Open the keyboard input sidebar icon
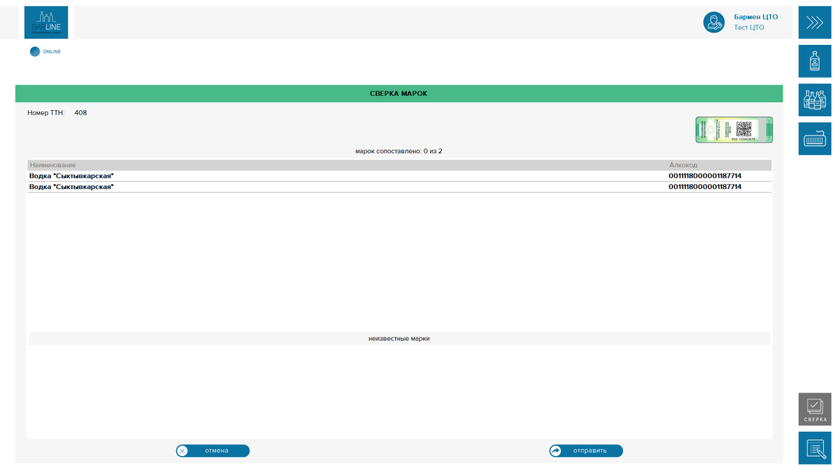This screenshot has height=470, width=837. pos(815,139)
